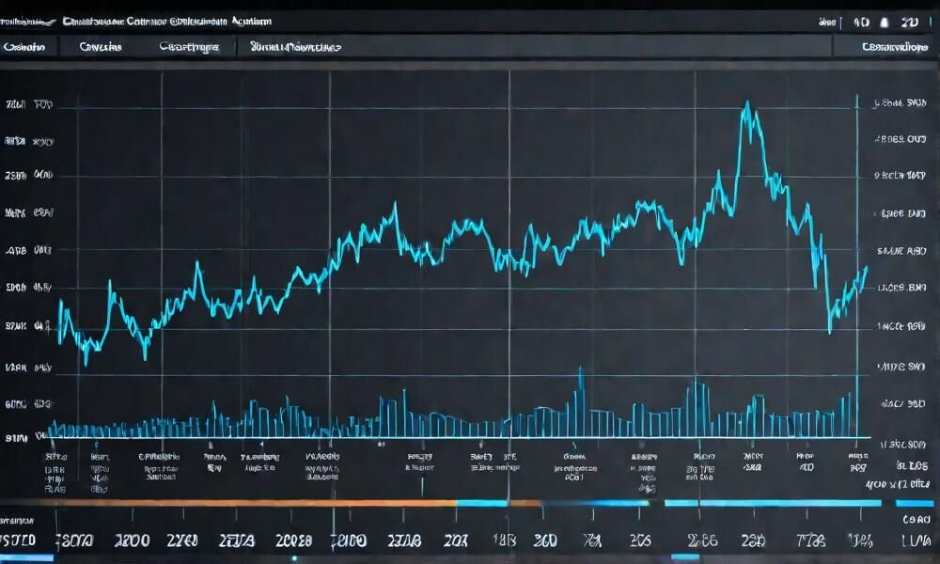Click the right-hand blue segment of the range bar

point(771,503)
